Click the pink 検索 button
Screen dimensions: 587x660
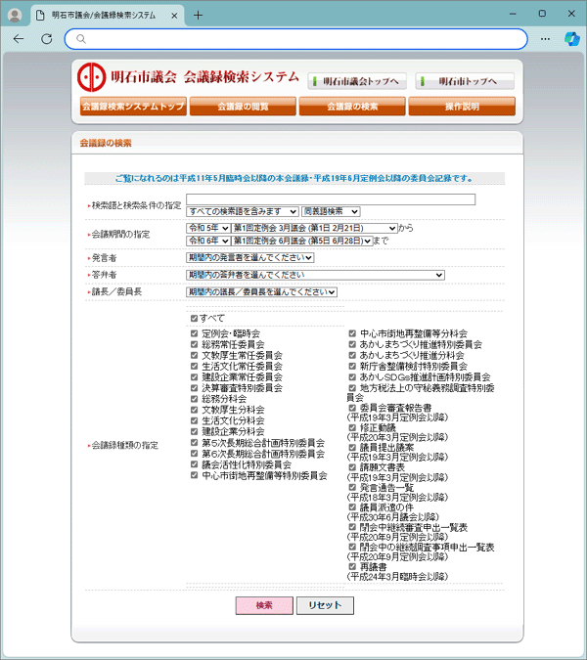coord(264,605)
